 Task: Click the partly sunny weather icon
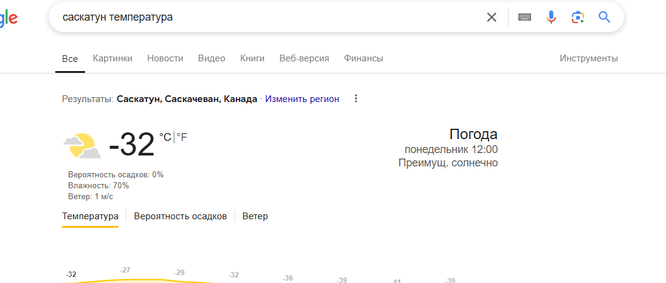click(x=82, y=146)
